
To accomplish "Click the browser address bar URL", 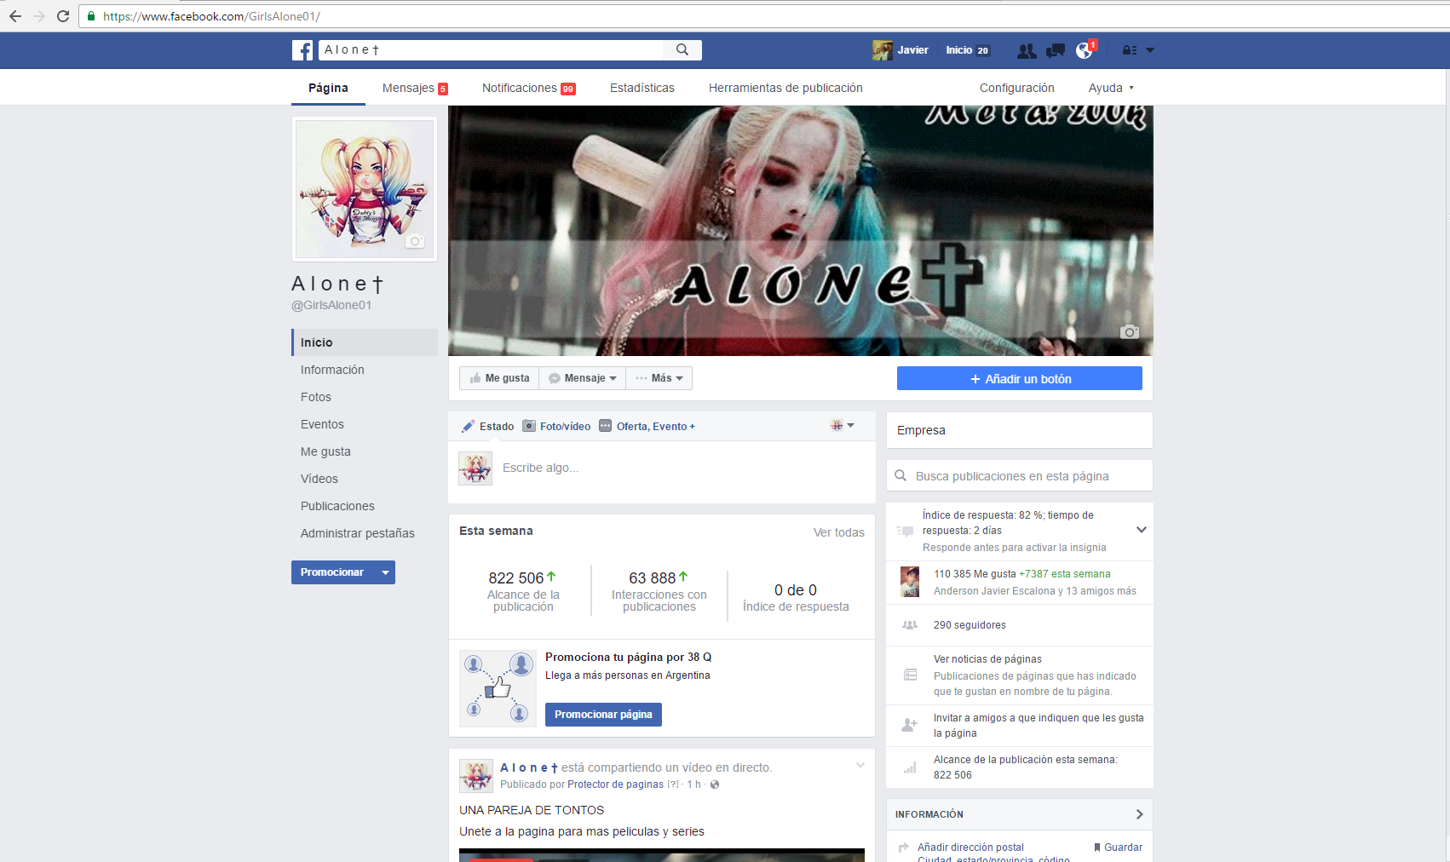I will click(211, 16).
